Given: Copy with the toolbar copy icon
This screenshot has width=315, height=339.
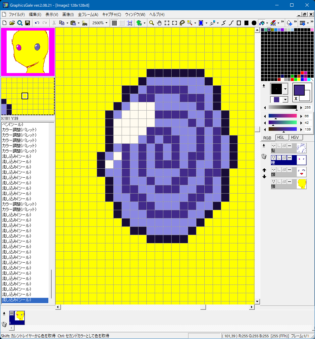Looking at the screenshot, I should 62,23.
